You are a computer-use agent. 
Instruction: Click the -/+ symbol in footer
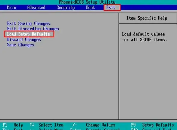tap(73, 125)
